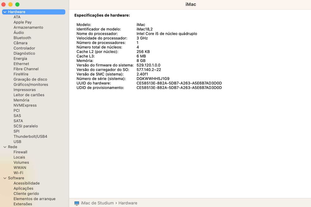Viewport: 311px width, 207px height.
Task: Open Elementos de arranque
Action: tap(35, 199)
